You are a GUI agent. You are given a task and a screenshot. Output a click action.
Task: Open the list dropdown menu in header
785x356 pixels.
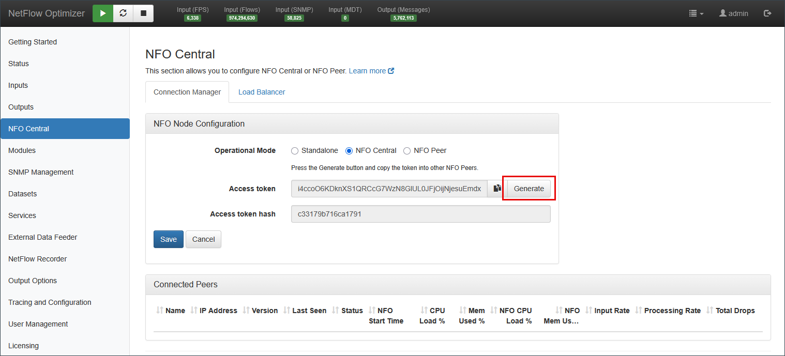pyautogui.click(x=696, y=13)
